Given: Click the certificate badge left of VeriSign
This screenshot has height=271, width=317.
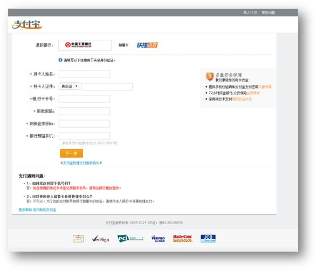Looking at the screenshot, I should click(x=78, y=239).
